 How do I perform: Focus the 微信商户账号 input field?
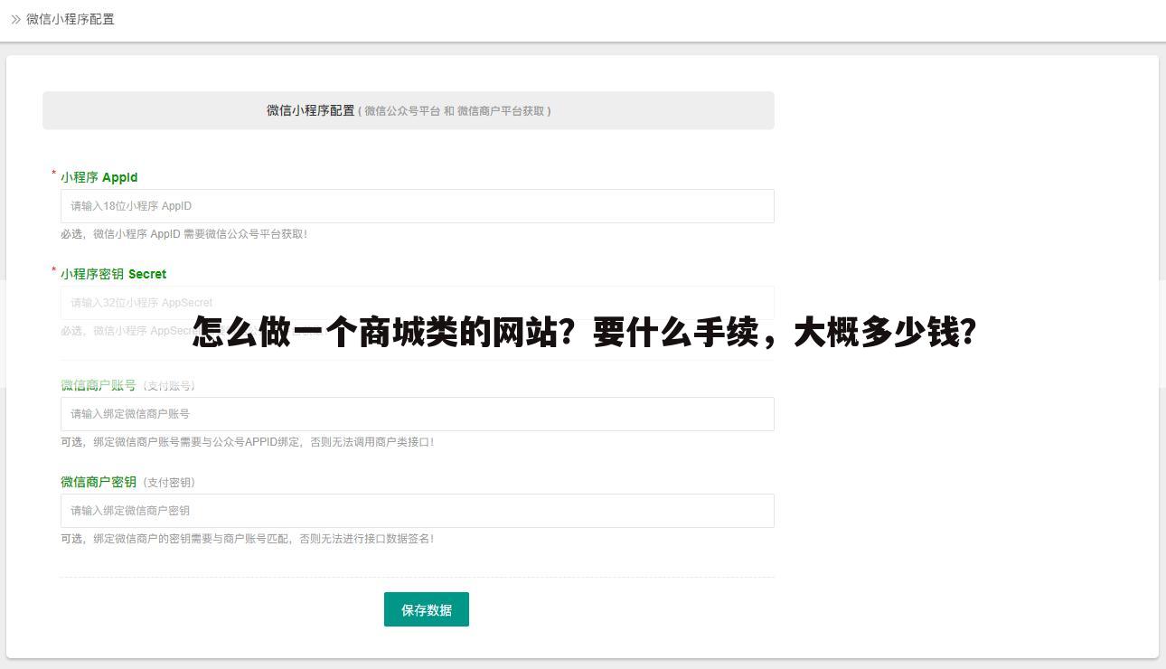coord(418,414)
